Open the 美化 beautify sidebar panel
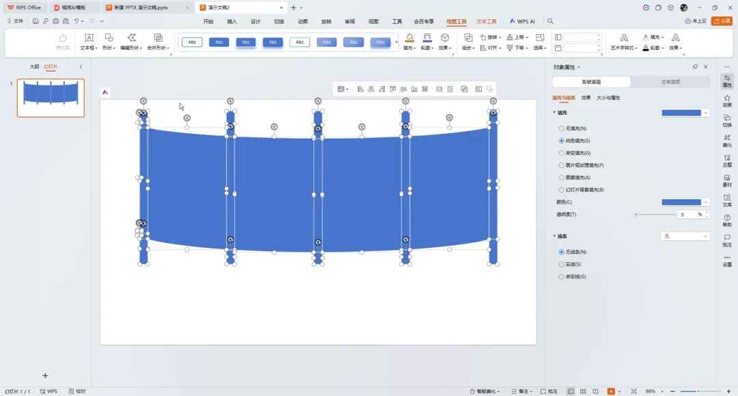738x396 pixels. click(x=727, y=141)
